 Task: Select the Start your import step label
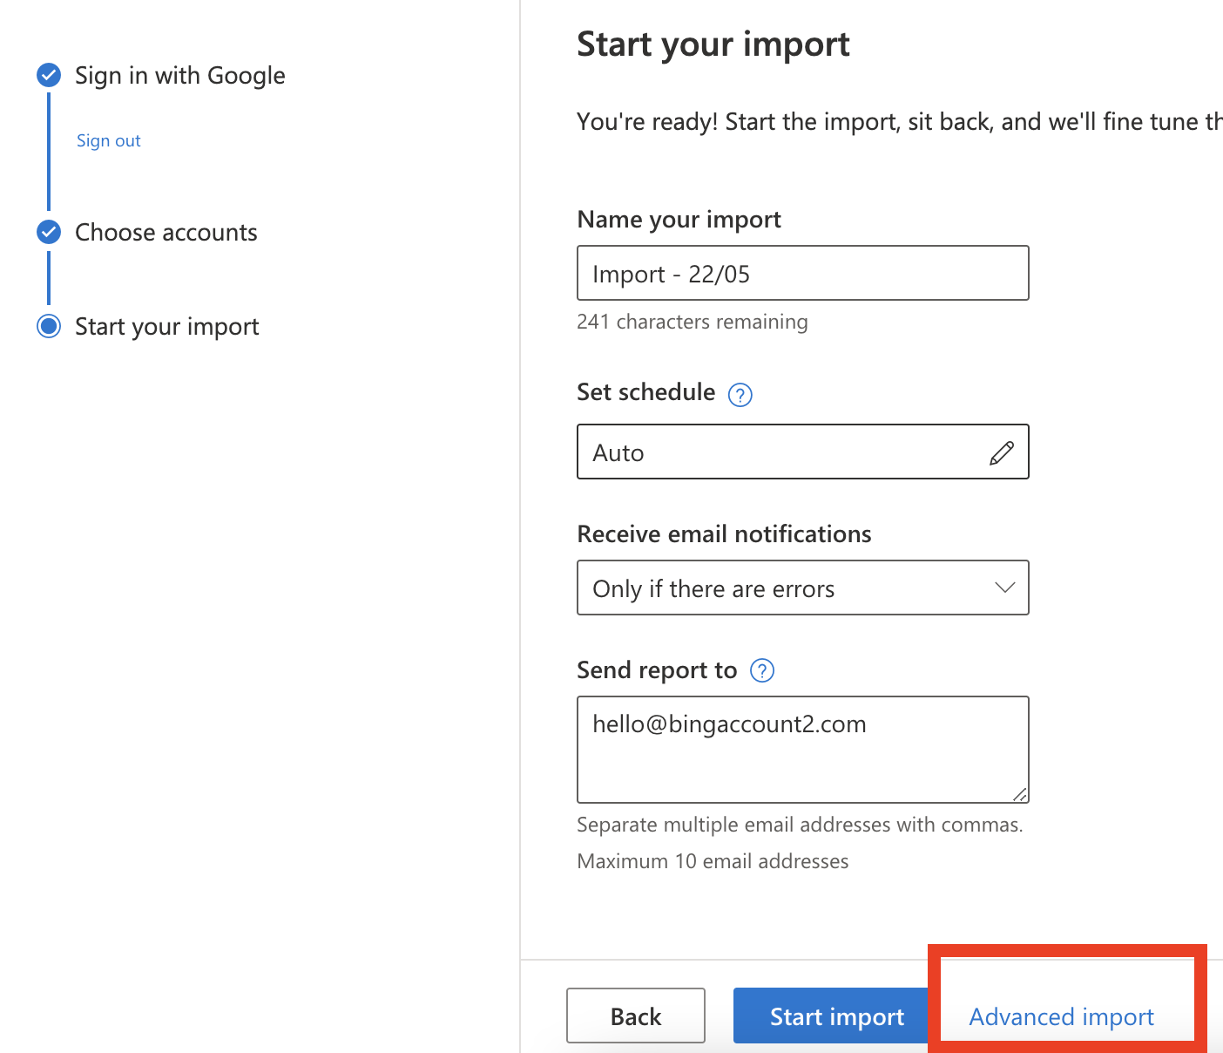(166, 327)
